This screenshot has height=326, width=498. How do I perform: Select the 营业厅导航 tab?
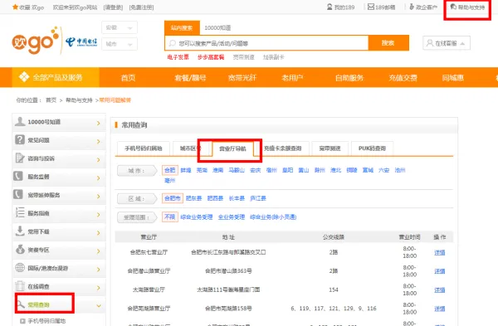click(232, 148)
